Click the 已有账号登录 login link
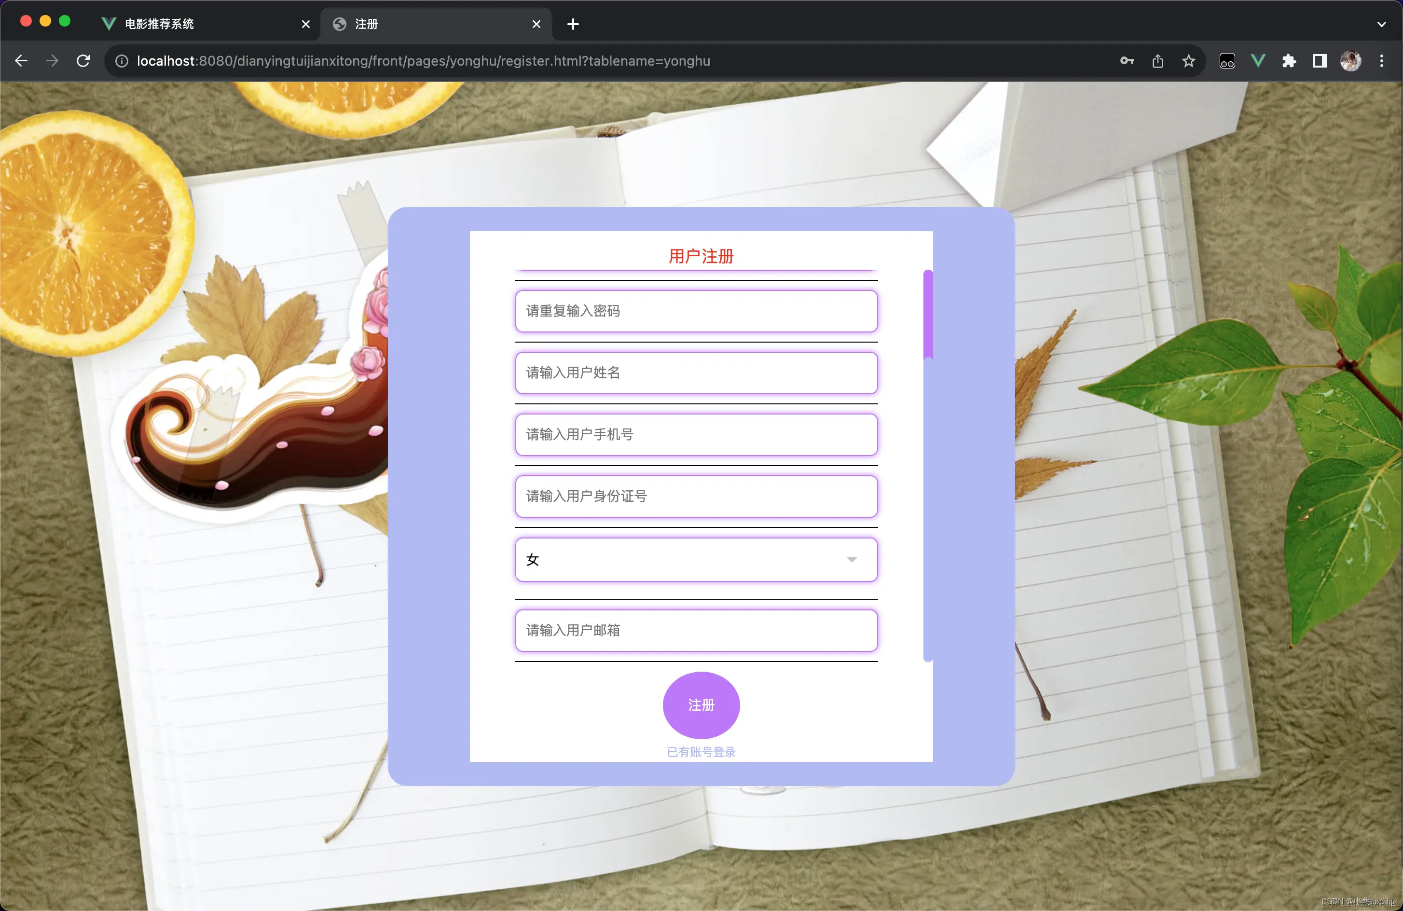This screenshot has height=911, width=1403. 701,751
